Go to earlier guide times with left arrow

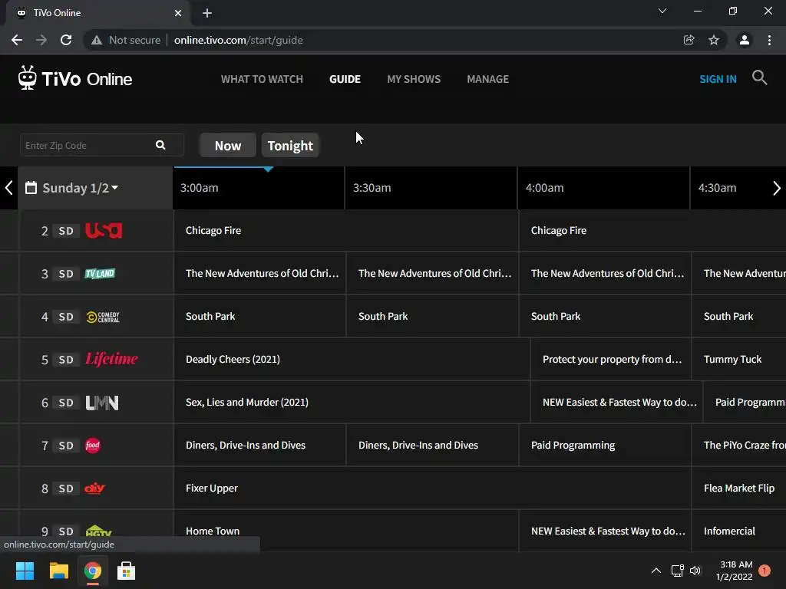[8, 188]
